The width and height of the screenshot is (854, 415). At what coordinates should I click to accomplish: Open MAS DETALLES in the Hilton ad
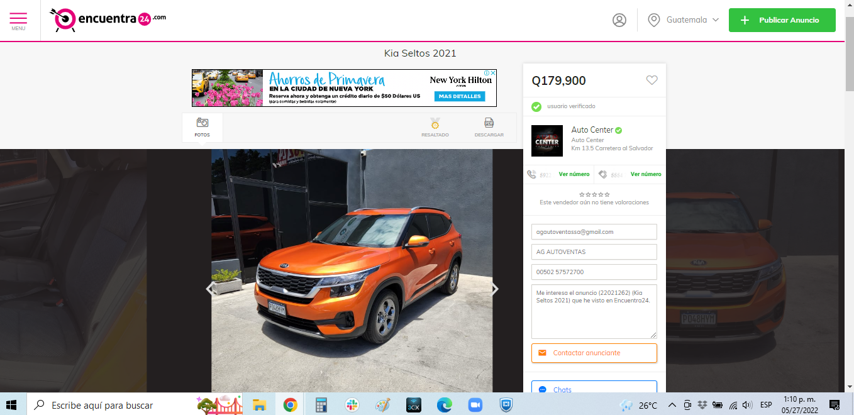point(460,96)
